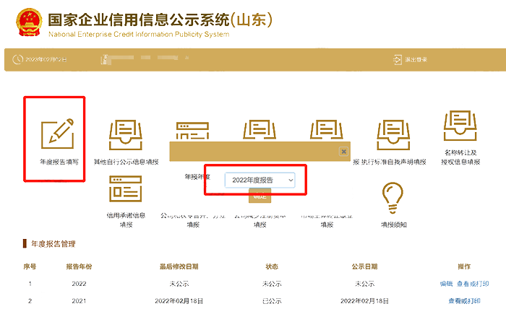Click the 最后修改日期 column header
This screenshot has width=506, height=309.
tap(179, 266)
